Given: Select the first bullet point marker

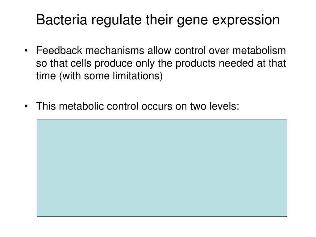Looking at the screenshot, I should (28, 51).
